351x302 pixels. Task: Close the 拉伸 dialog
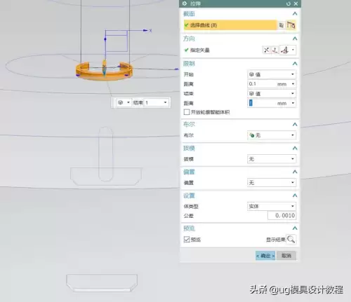[x=296, y=4]
